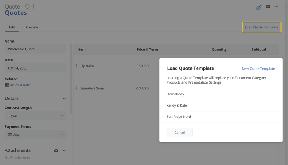The width and height of the screenshot is (288, 165).
Task: Click the Date field showing Oct 14, 2025
Action: 35,68
